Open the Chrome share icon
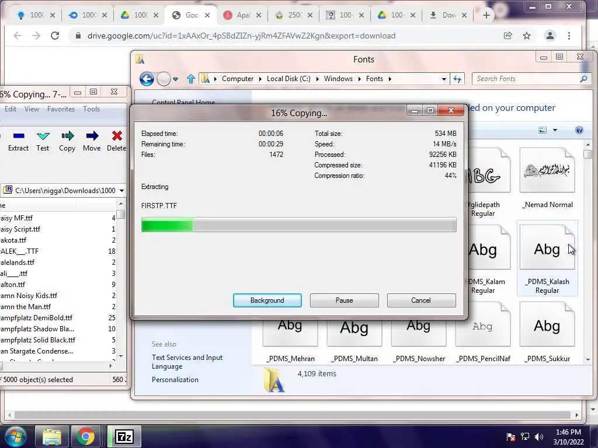Image resolution: width=598 pixels, height=448 pixels. 507,36
